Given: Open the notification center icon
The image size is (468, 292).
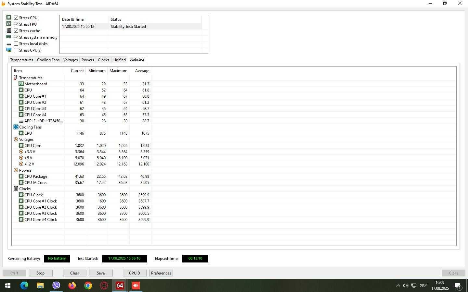Looking at the screenshot, I should (458, 286).
